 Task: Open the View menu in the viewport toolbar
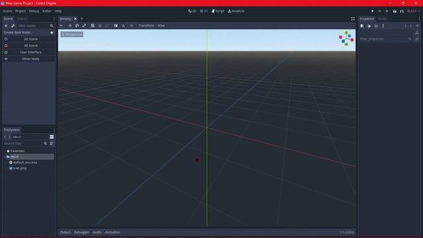point(161,25)
